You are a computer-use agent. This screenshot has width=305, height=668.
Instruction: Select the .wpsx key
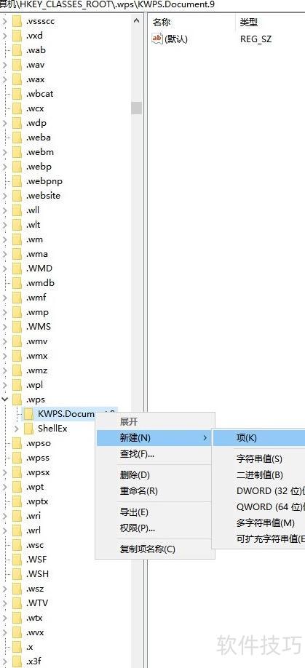[x=38, y=472]
